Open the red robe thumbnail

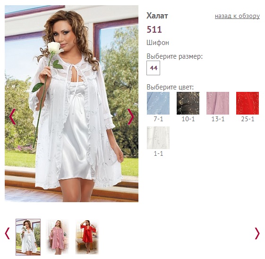[87, 237]
